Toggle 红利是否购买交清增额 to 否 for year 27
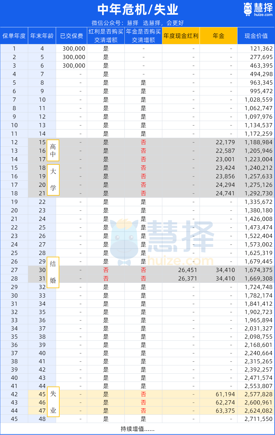Image resolution: width=275 pixels, height=435 pixels. tap(105, 270)
